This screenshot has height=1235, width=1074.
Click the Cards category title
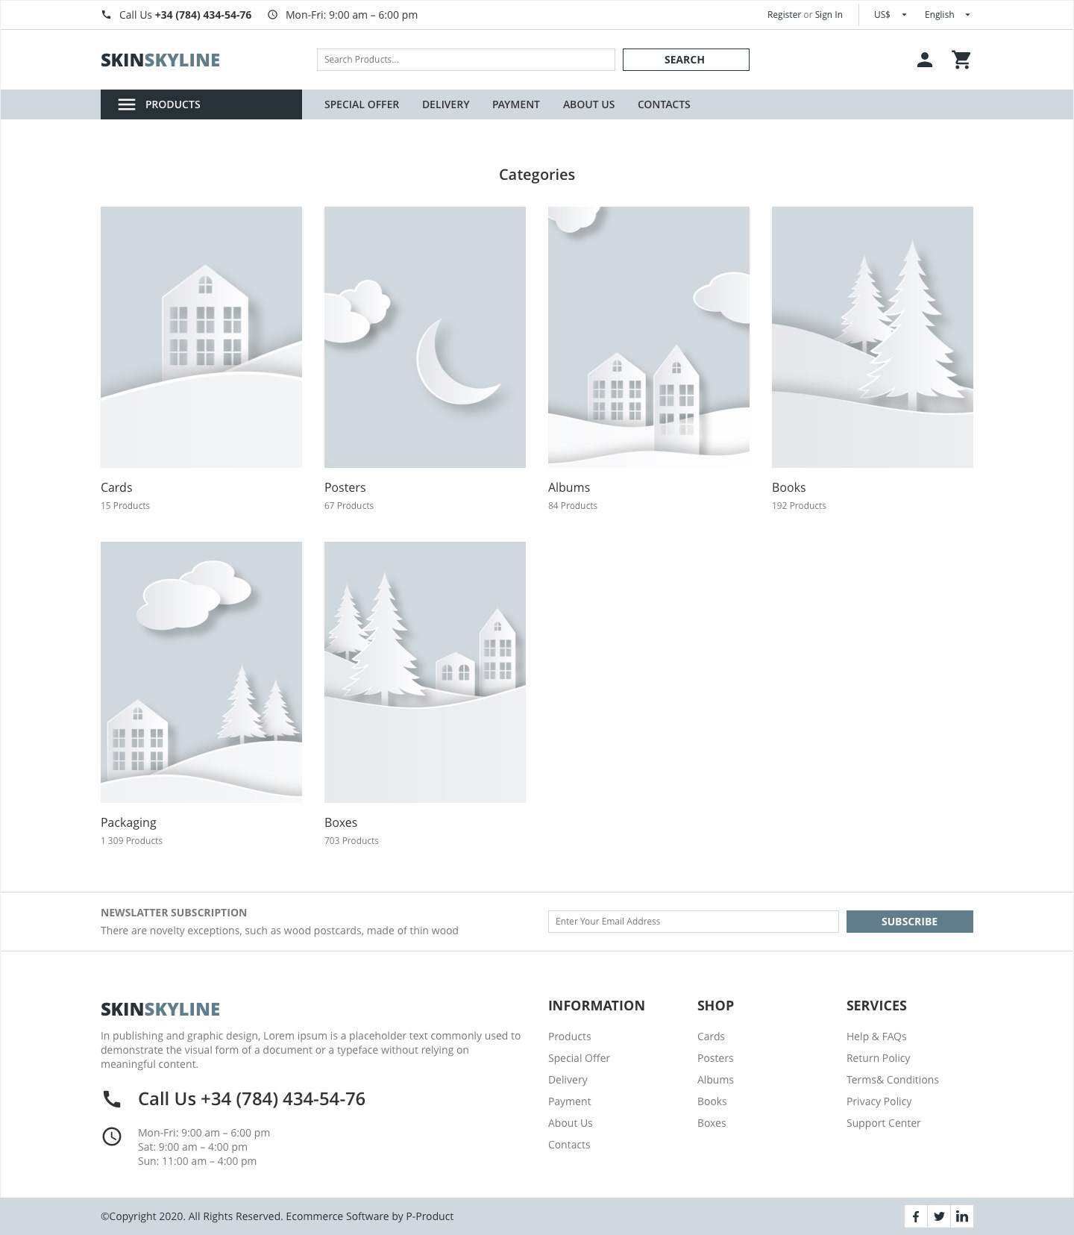116,487
